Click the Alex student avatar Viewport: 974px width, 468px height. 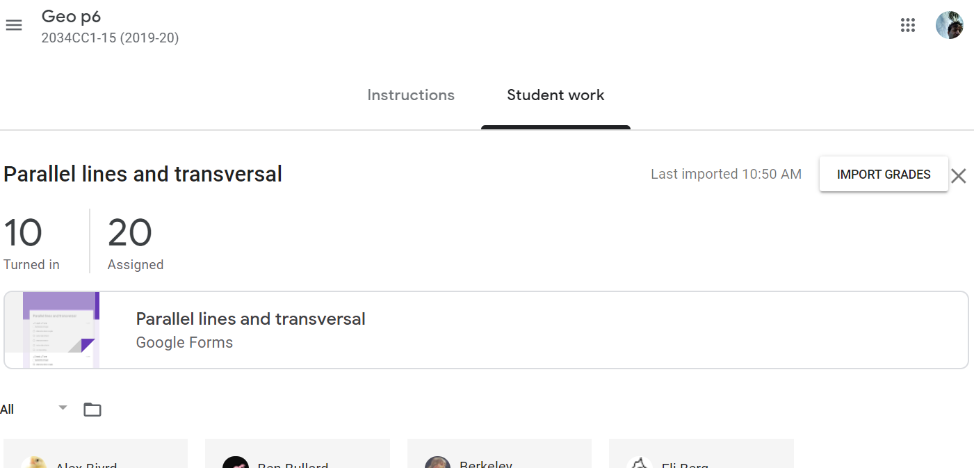click(33, 462)
